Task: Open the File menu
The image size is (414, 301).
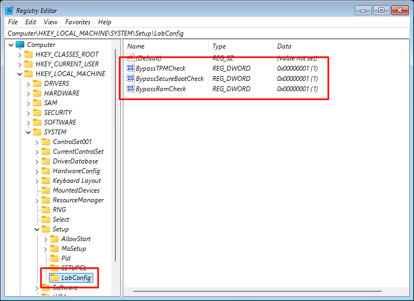Action: (x=13, y=22)
